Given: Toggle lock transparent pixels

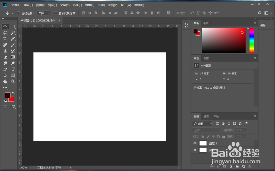Looking at the screenshot, I should point(203,136).
